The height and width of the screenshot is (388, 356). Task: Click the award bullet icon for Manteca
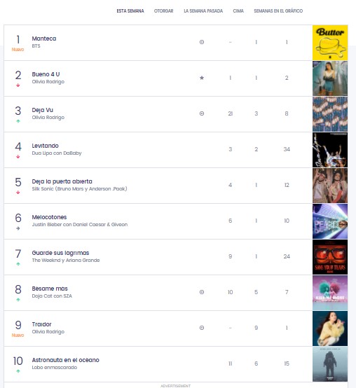pyautogui.click(x=202, y=42)
